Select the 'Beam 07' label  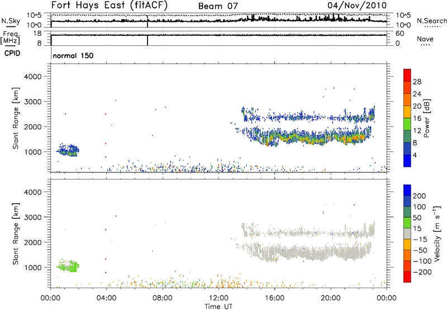point(218,6)
